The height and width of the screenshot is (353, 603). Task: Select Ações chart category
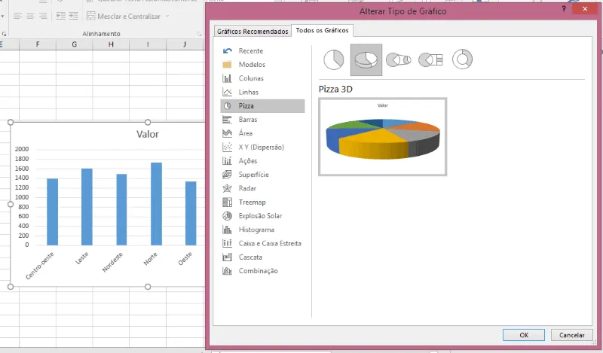pos(262,161)
